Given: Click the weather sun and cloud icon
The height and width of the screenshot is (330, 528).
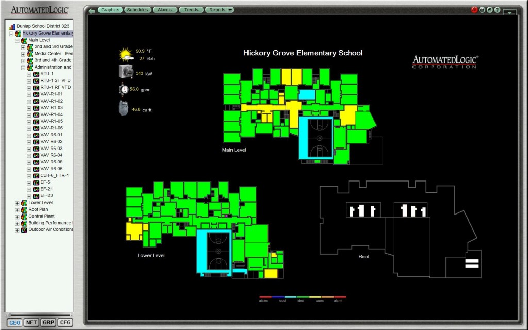Looking at the screenshot, I should (x=125, y=54).
